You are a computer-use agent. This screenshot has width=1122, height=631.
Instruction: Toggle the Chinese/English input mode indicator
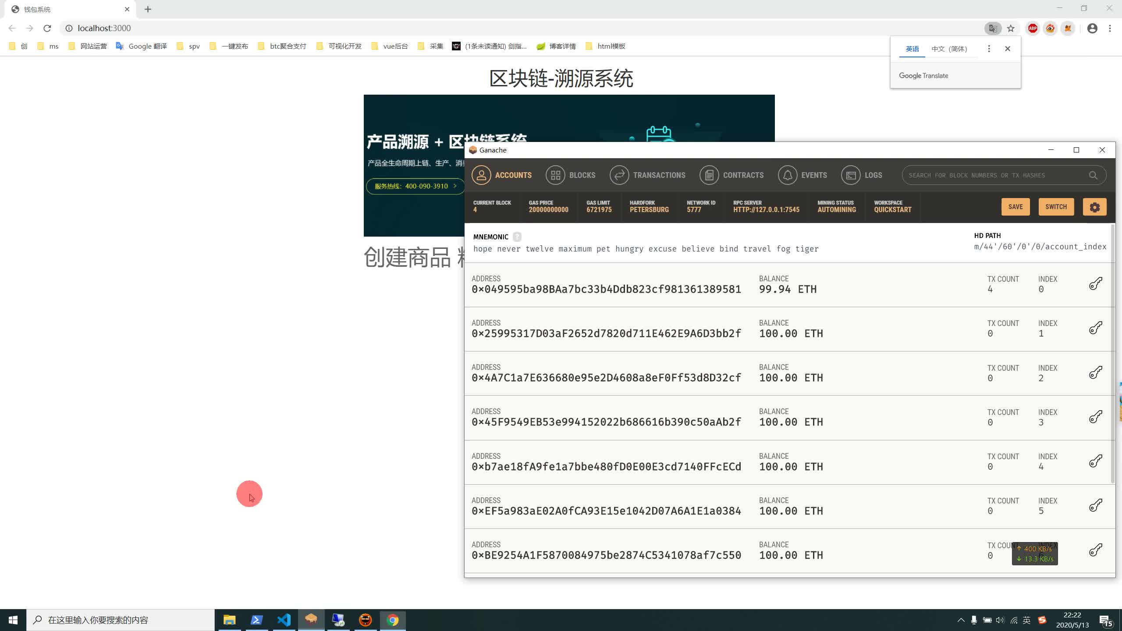[x=1026, y=620]
